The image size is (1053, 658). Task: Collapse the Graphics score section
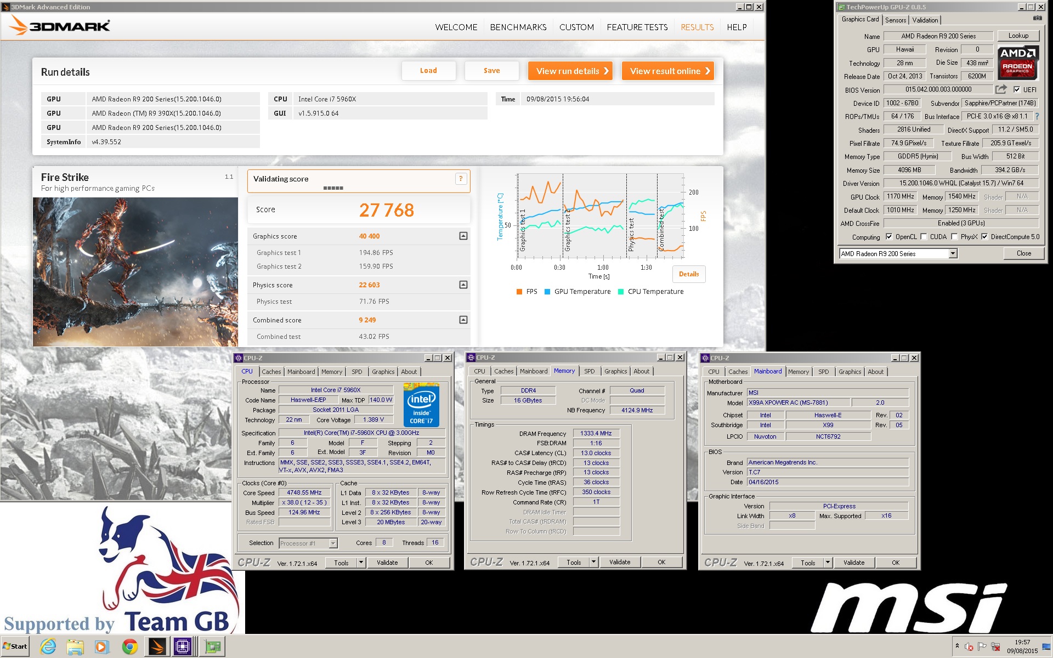[x=463, y=236]
